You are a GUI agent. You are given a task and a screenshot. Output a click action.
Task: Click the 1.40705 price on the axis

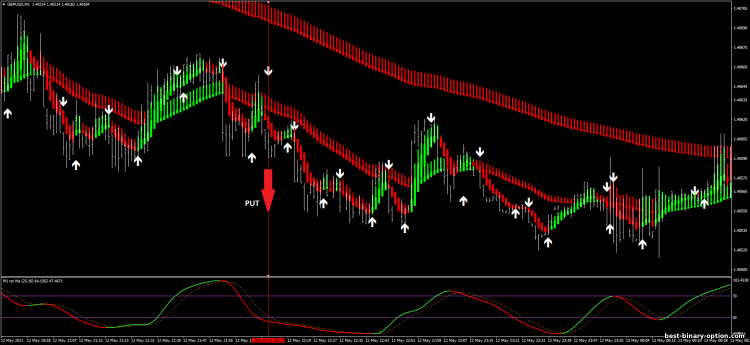point(739,8)
